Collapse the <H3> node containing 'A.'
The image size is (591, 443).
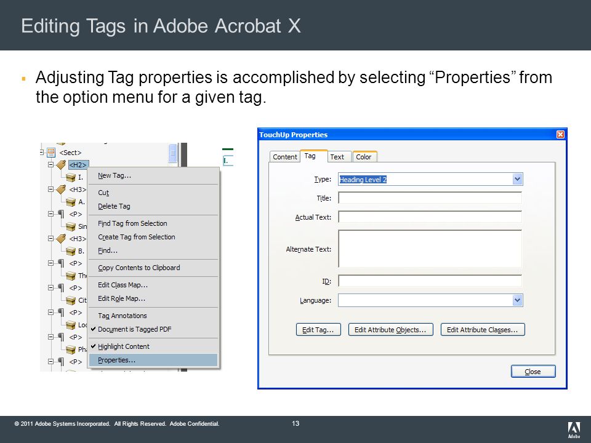pos(51,190)
